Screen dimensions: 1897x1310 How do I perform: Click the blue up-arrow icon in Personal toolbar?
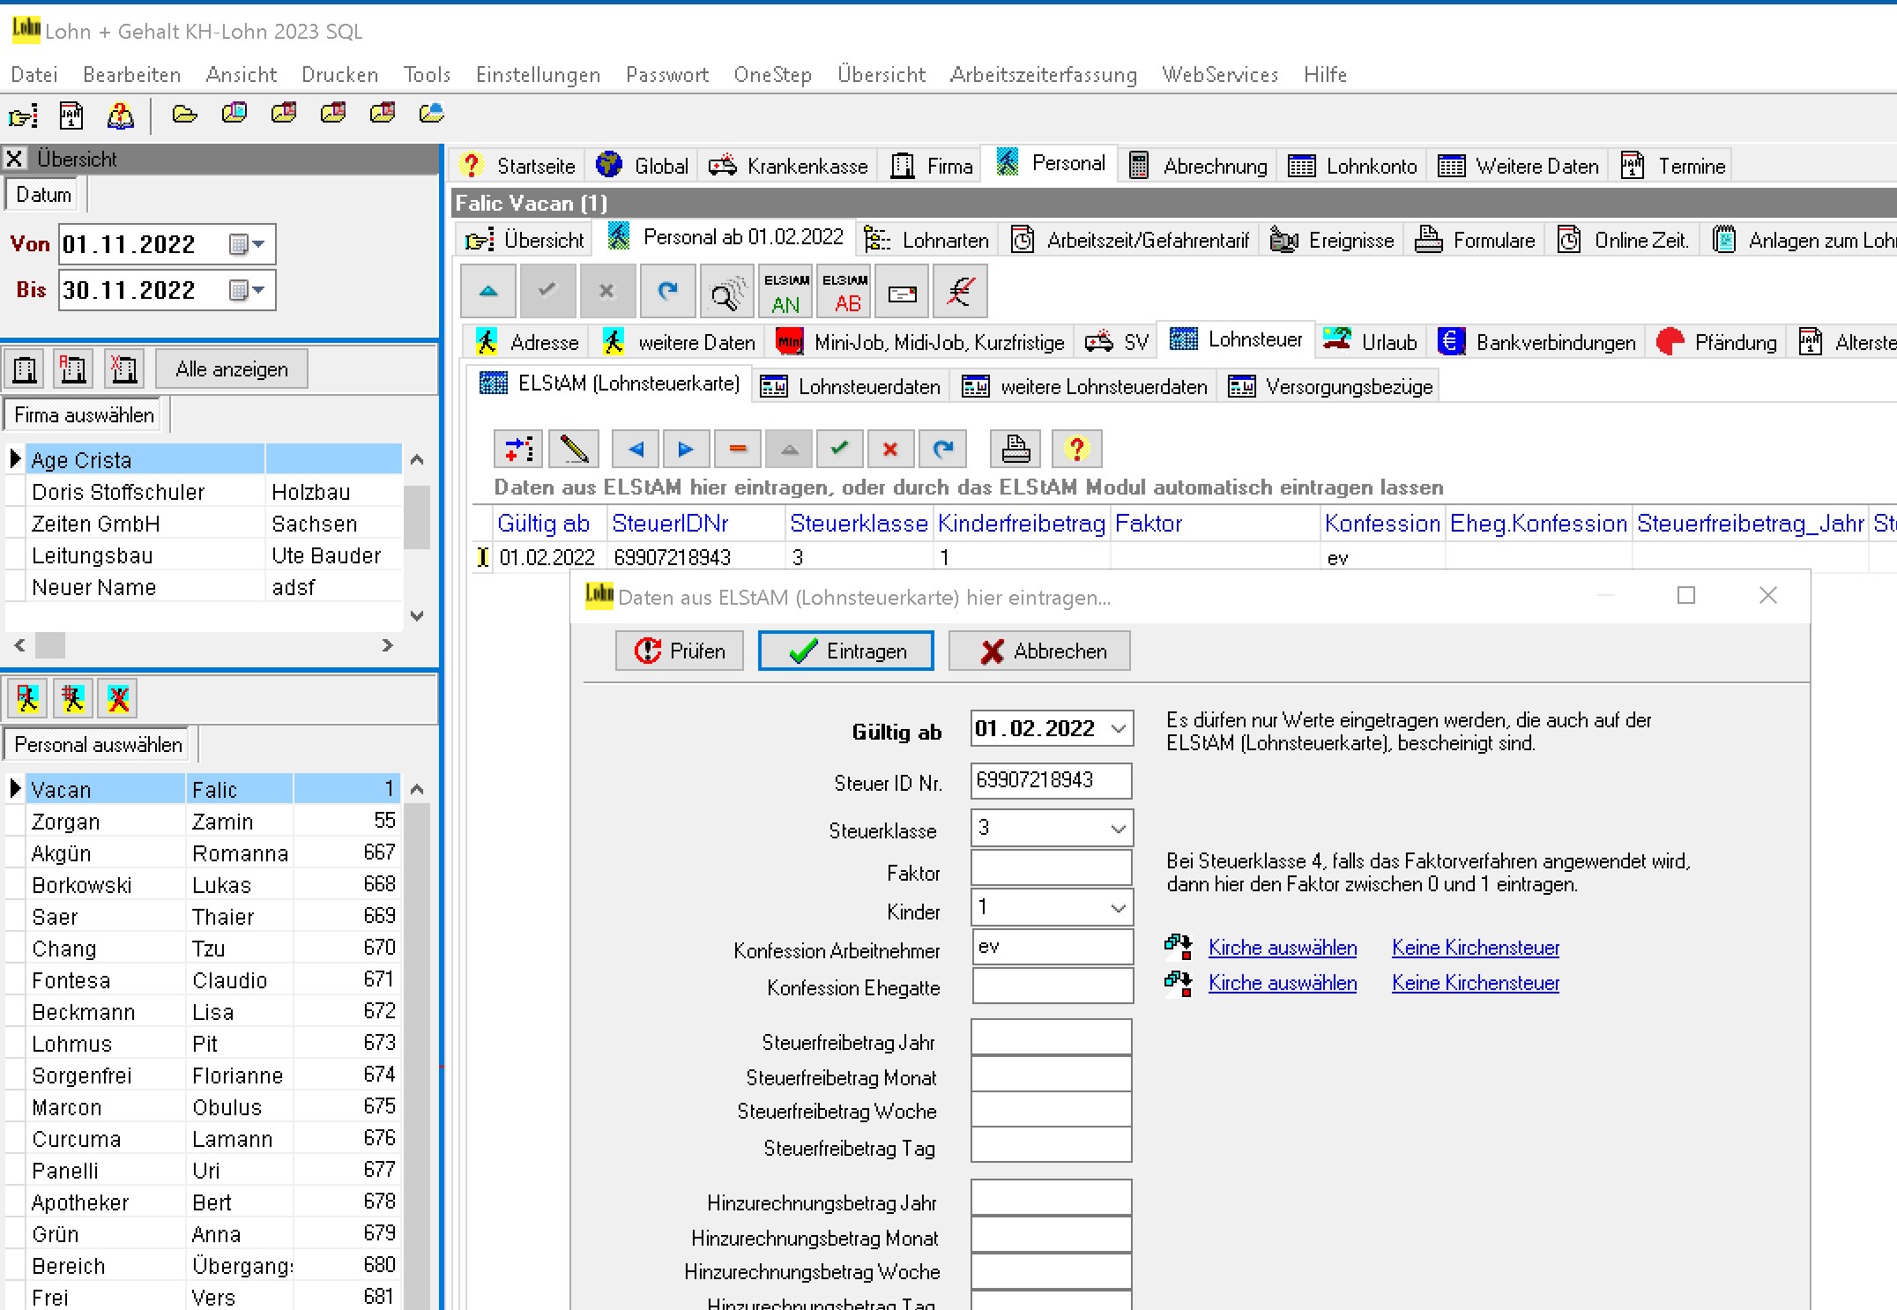tap(488, 292)
